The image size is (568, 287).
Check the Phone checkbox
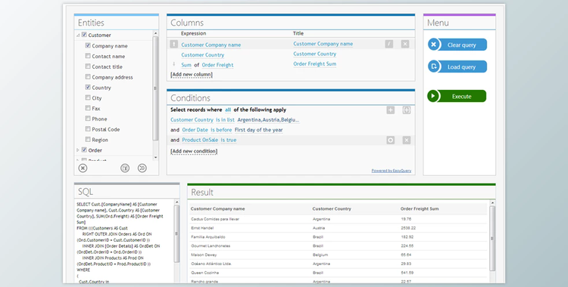click(88, 118)
